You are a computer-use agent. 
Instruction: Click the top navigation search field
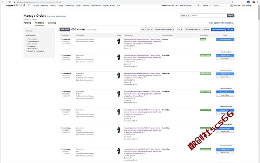tap(222, 5)
